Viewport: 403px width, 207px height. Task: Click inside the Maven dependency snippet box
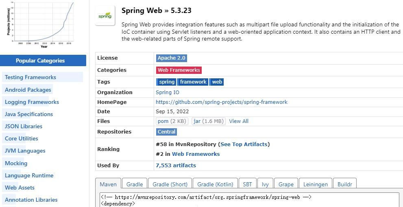tap(249, 200)
